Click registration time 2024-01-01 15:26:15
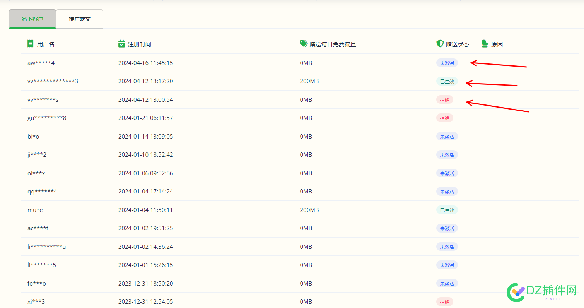 (x=146, y=265)
